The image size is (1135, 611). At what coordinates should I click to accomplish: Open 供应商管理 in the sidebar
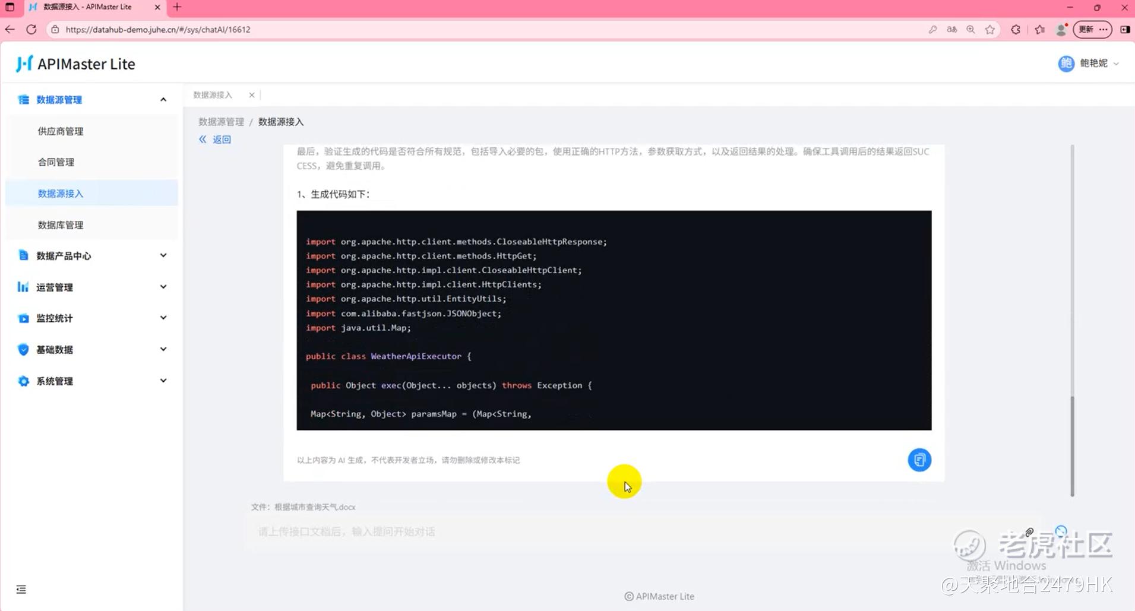click(91, 131)
